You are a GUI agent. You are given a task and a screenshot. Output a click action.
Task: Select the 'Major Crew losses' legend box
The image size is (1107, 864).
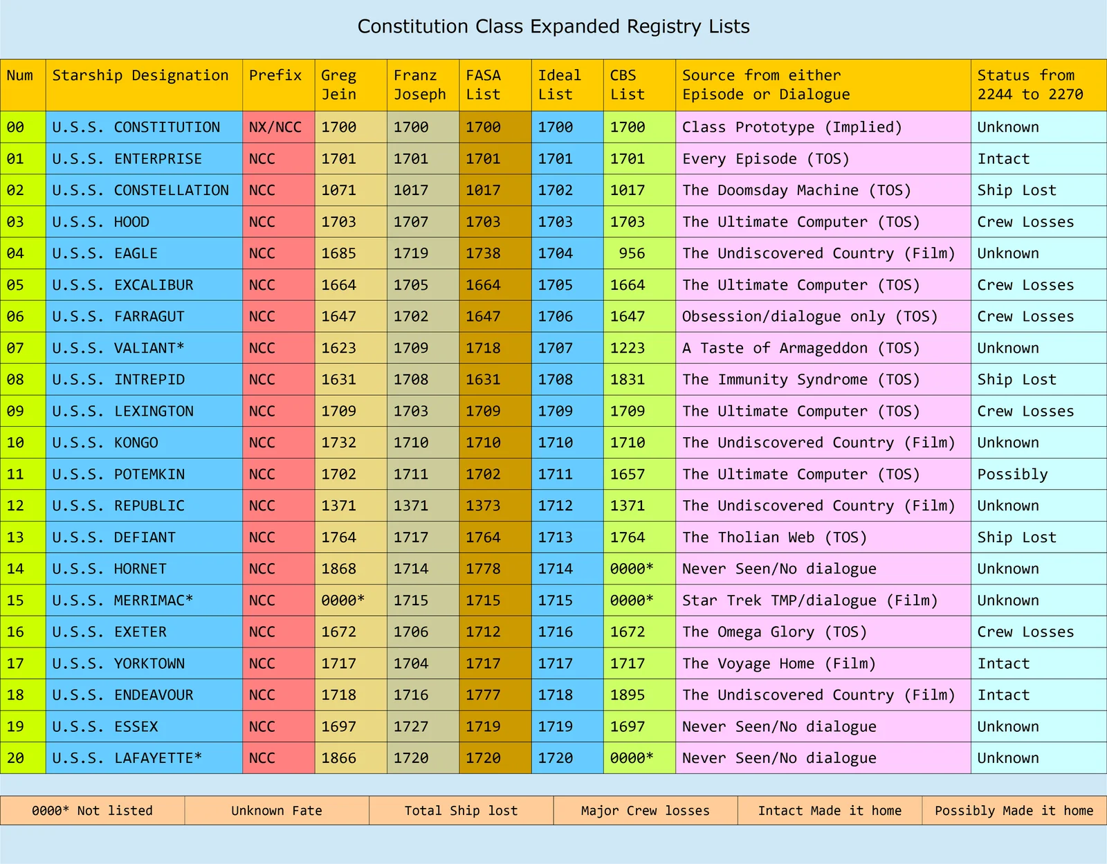(645, 811)
